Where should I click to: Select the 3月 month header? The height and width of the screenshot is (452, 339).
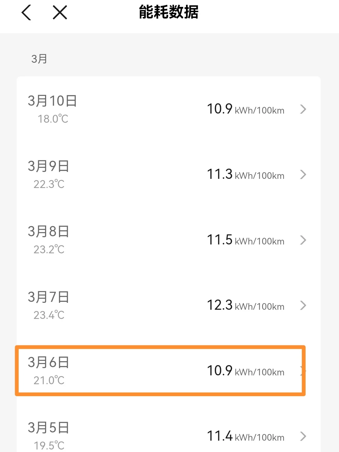tap(39, 59)
